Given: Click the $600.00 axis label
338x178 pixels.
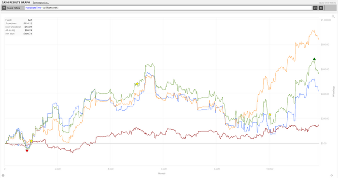Looking at the screenshot, I should (325, 69).
